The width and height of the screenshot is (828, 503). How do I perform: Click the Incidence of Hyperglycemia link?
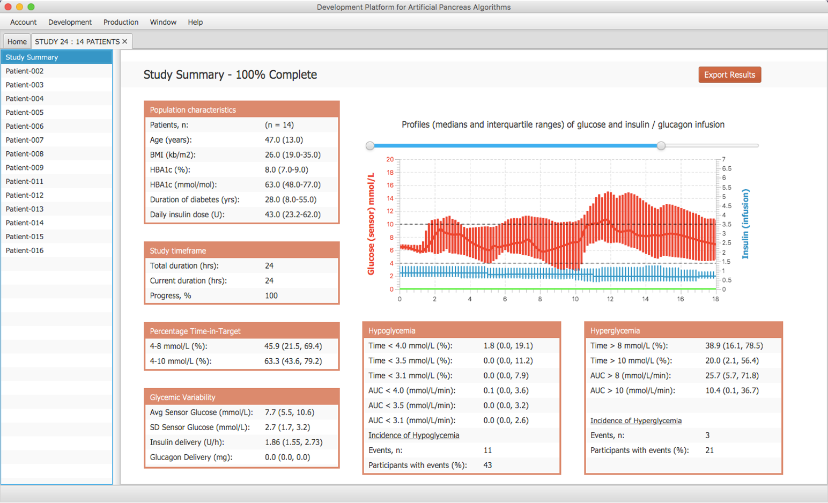(635, 421)
